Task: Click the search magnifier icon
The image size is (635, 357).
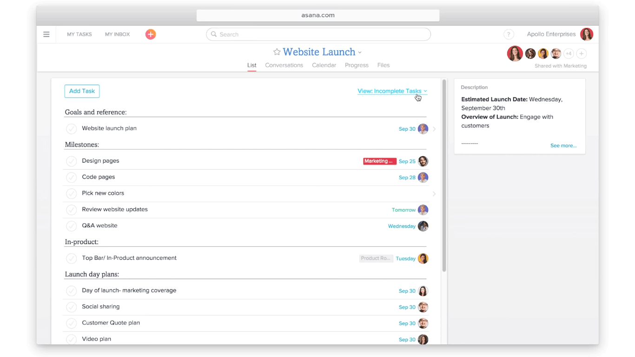Action: (213, 34)
